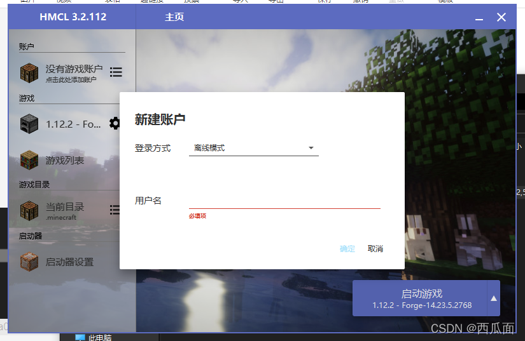525x341 pixels.
Task: Click the 主页 title tab
Action: pyautogui.click(x=174, y=17)
